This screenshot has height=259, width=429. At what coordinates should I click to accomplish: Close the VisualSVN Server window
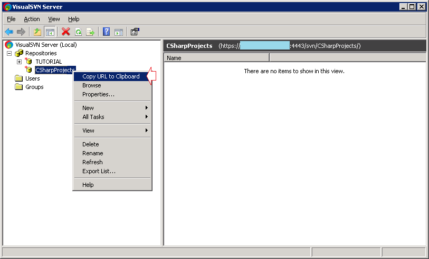[x=422, y=7]
